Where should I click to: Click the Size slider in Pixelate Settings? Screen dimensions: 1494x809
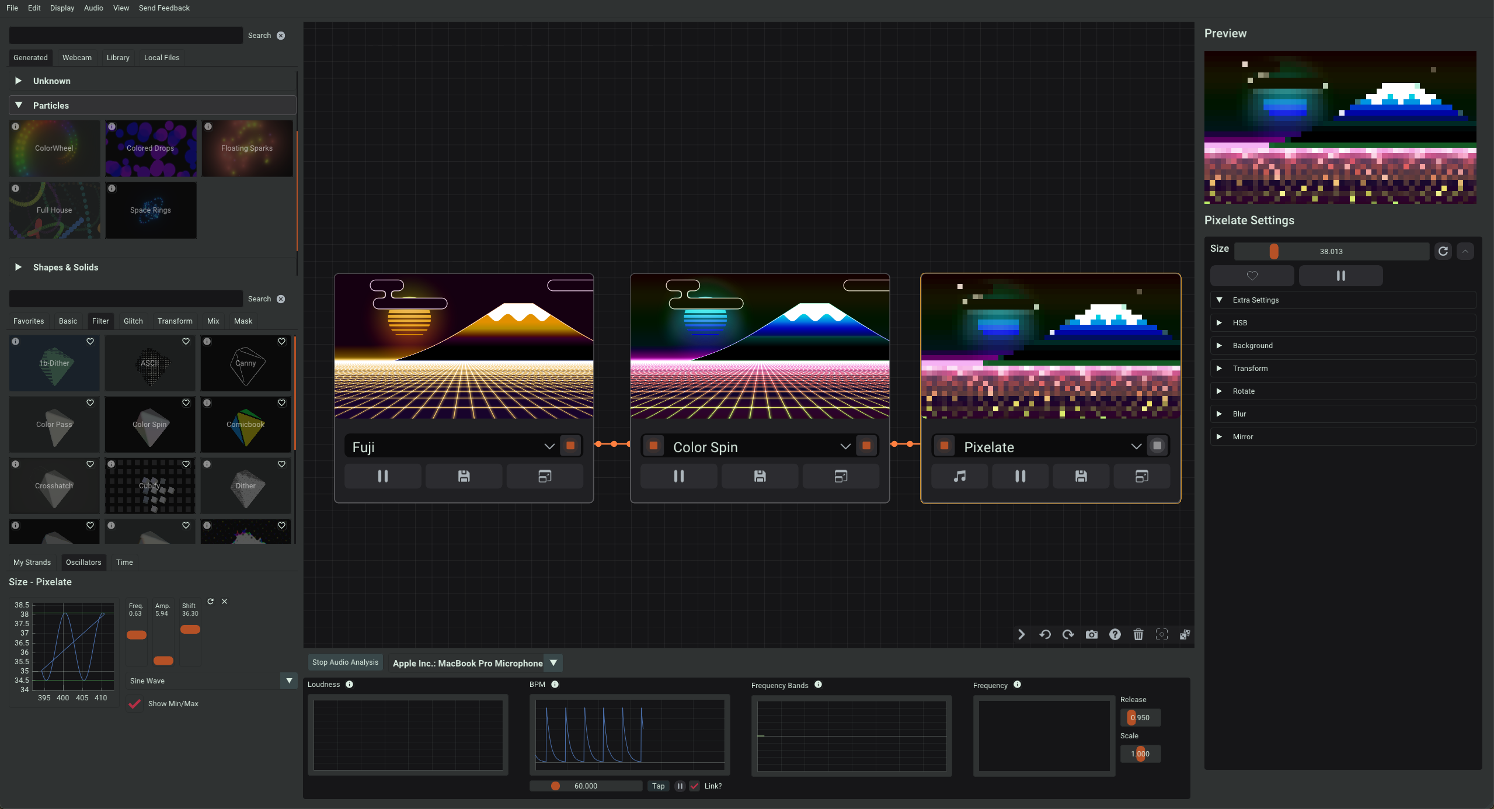point(1331,251)
